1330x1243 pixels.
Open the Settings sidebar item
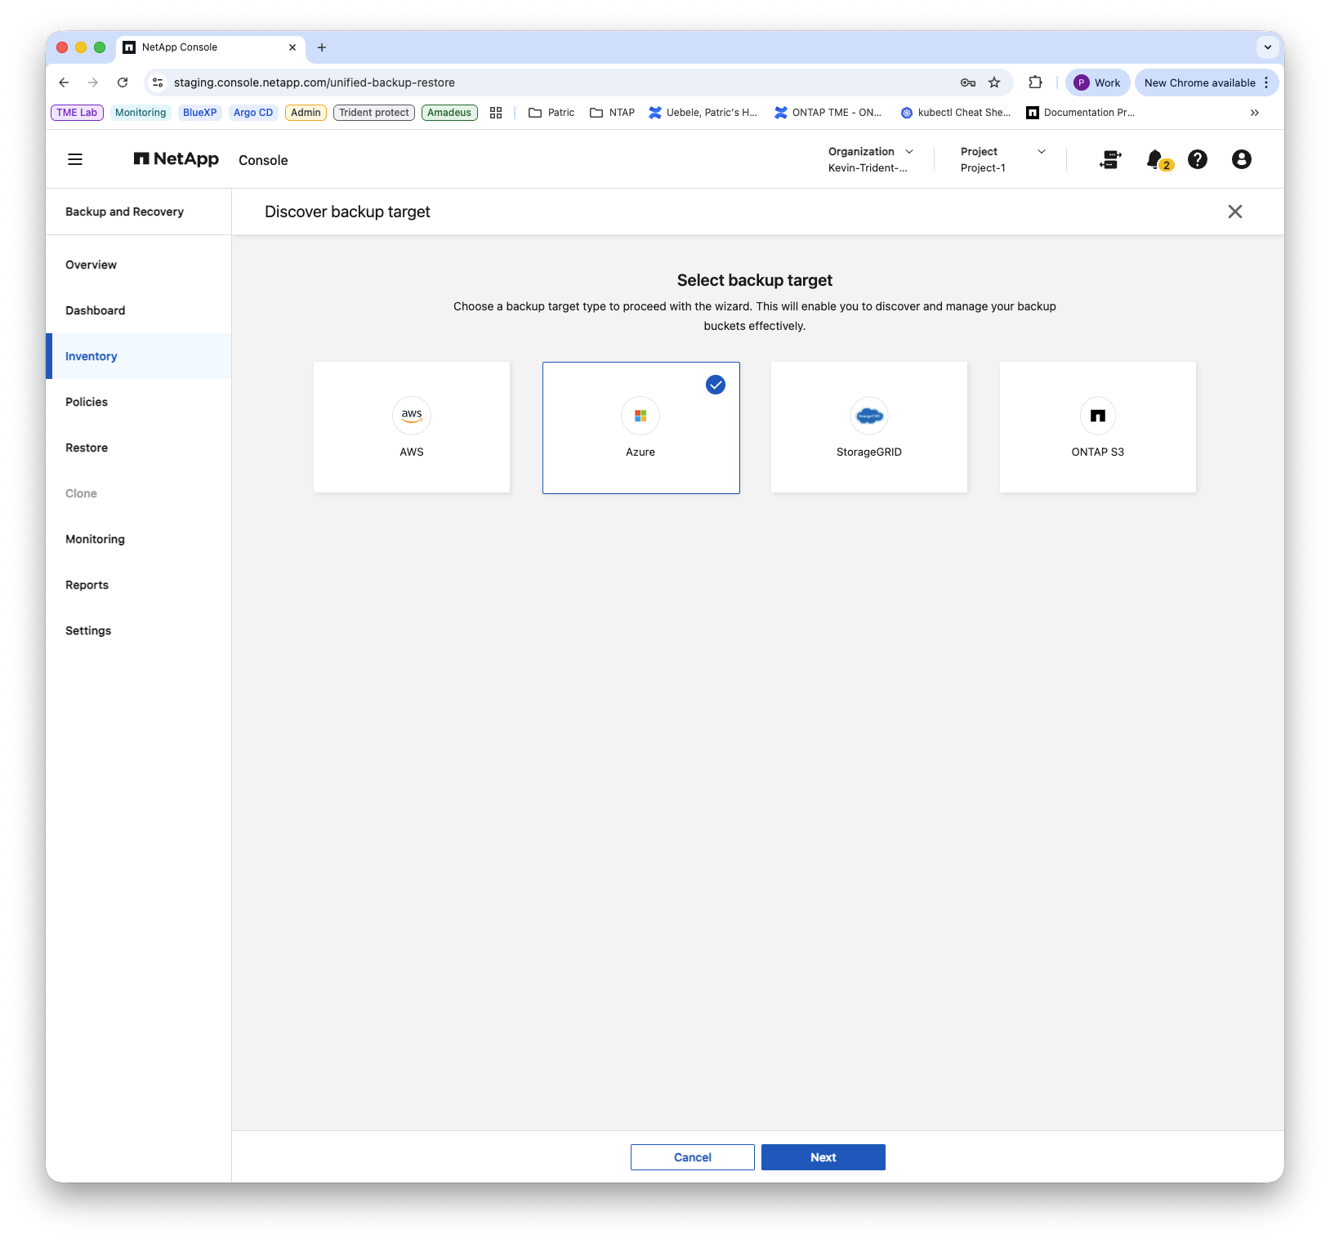click(139, 630)
